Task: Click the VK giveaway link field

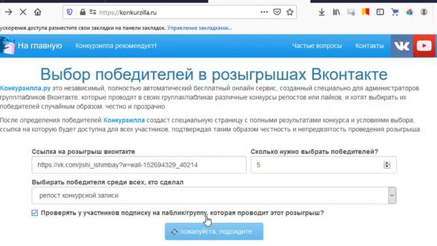Action: [x=139, y=165]
